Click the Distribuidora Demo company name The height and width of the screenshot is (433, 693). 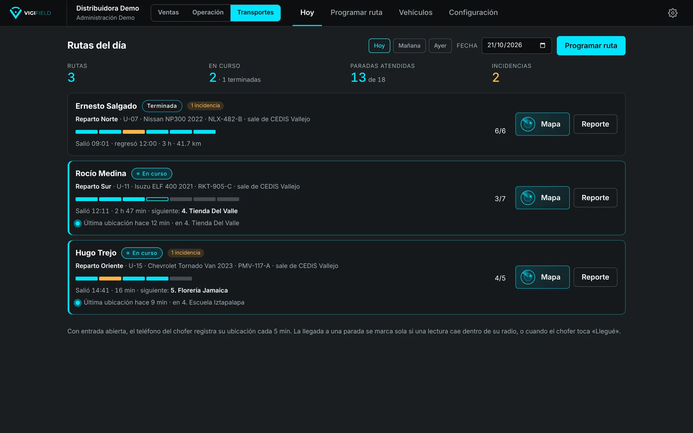click(107, 8)
